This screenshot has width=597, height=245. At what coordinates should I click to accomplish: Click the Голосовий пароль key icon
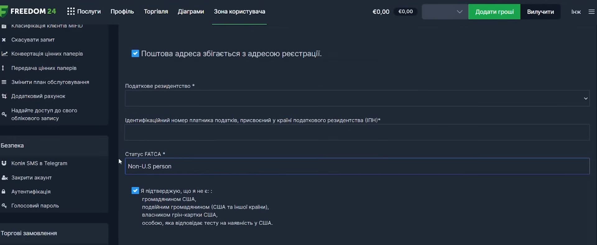pyautogui.click(x=4, y=205)
